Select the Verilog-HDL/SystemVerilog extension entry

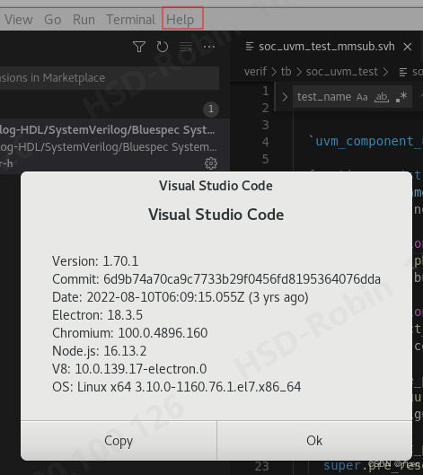[114, 146]
